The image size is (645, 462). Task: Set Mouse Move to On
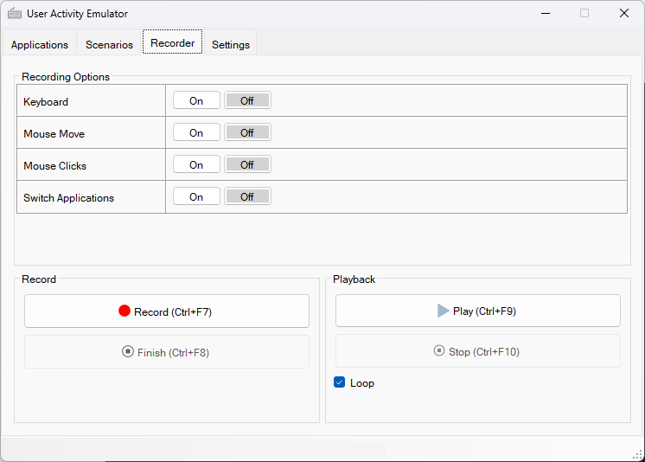point(196,132)
